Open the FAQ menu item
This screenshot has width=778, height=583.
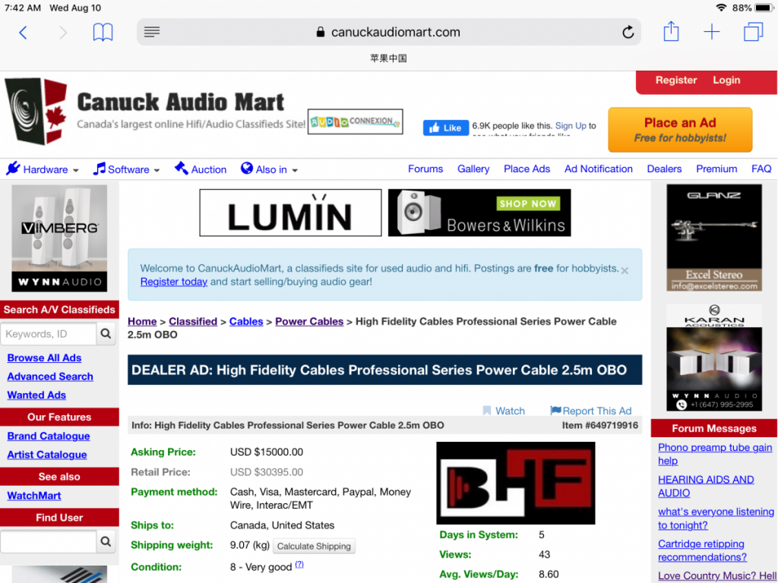coord(761,169)
